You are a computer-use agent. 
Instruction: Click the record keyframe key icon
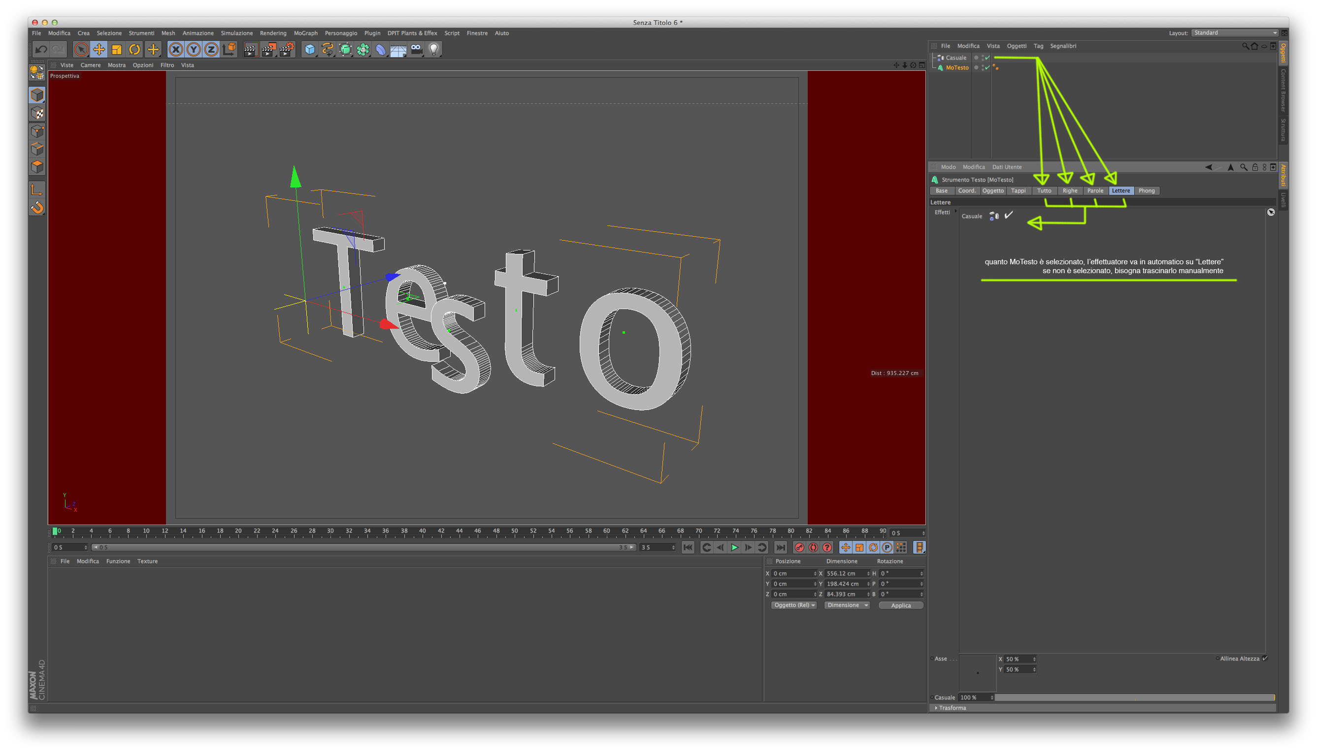tap(800, 547)
